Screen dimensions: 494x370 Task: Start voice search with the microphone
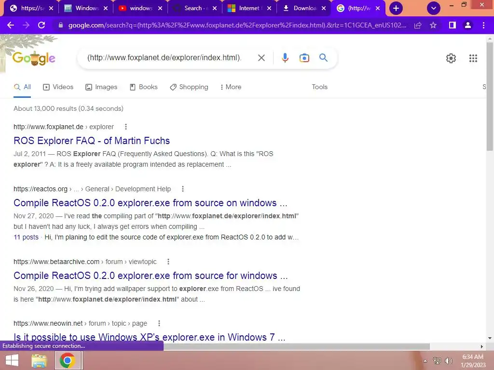click(285, 58)
